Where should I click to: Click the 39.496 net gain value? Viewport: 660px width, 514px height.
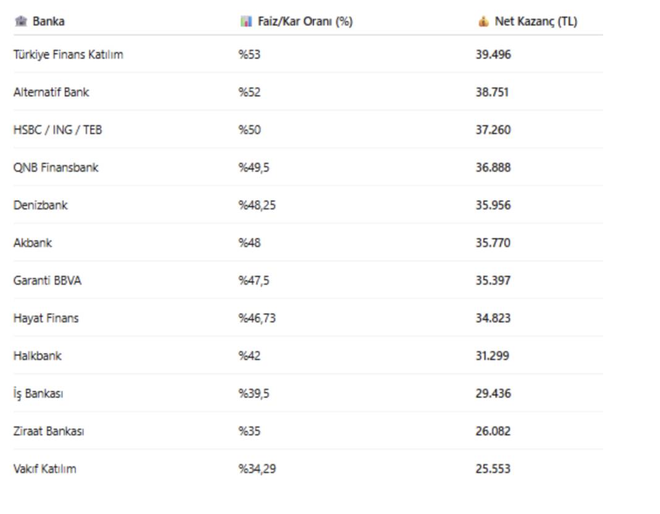point(493,54)
